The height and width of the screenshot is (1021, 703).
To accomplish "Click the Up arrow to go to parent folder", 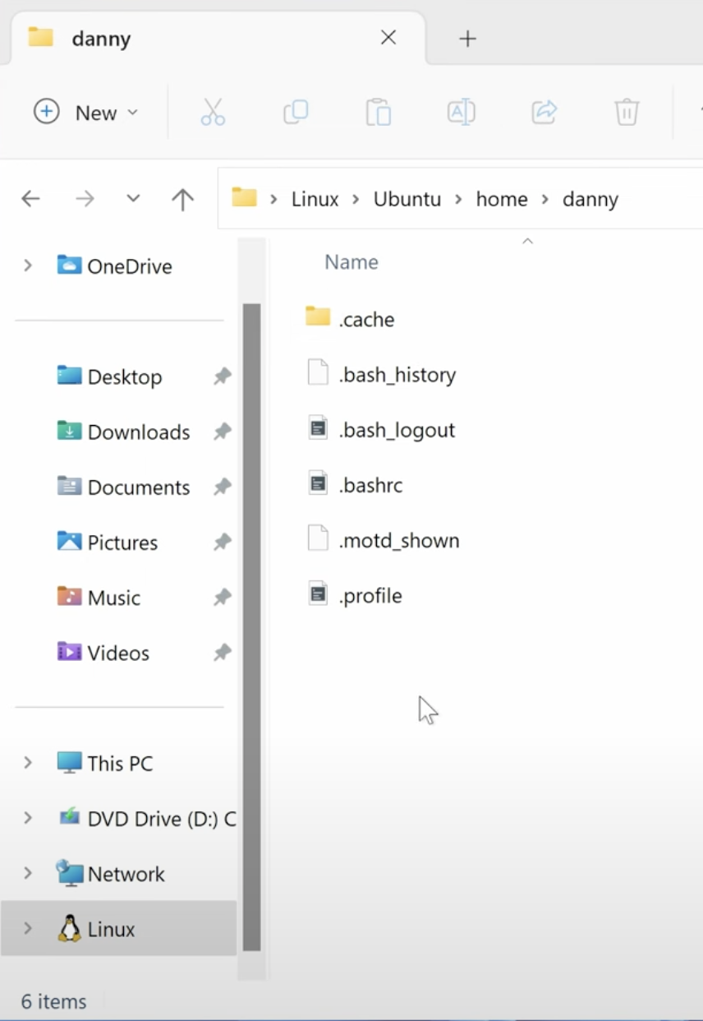I will [181, 198].
